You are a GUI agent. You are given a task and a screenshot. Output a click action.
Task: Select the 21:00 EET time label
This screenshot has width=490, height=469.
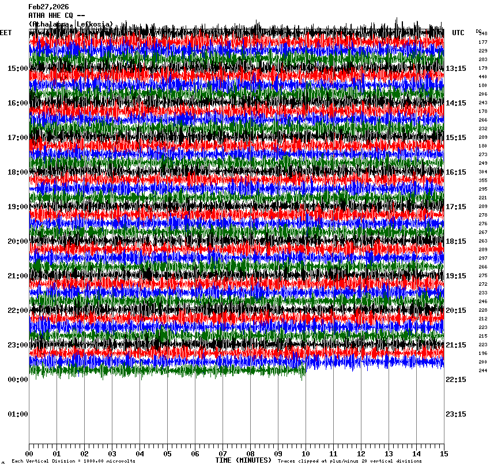point(17,276)
